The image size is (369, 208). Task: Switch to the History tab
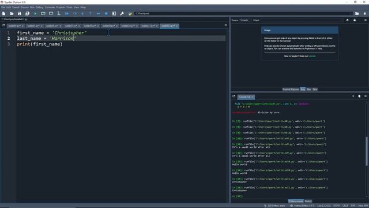click(x=308, y=201)
